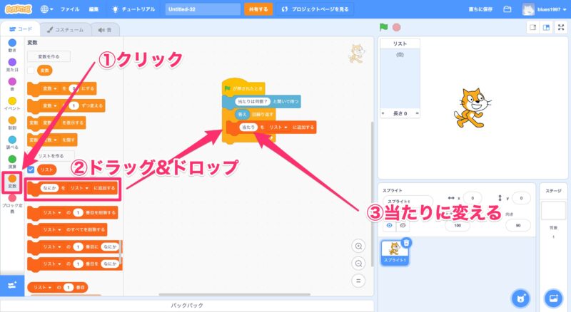Zoom in on the code workspace

pos(359,246)
